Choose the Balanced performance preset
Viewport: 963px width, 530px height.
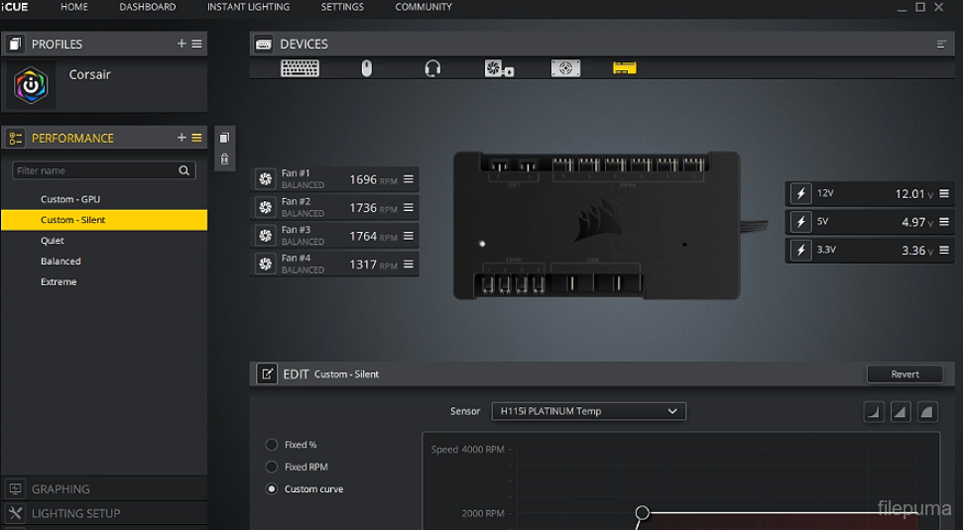coord(60,262)
